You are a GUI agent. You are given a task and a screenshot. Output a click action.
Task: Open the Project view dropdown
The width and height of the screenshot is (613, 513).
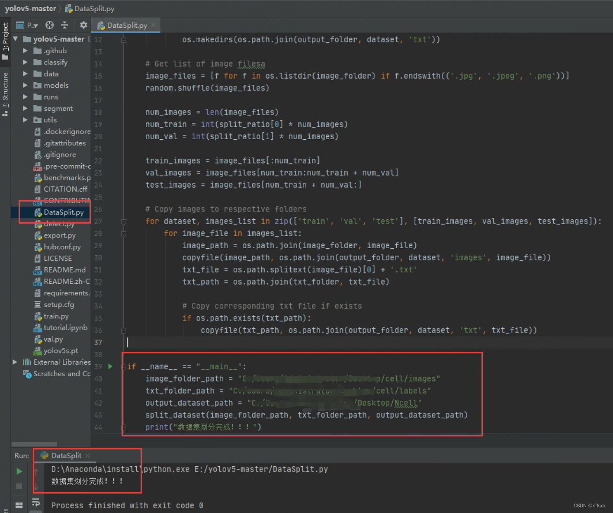[x=27, y=25]
